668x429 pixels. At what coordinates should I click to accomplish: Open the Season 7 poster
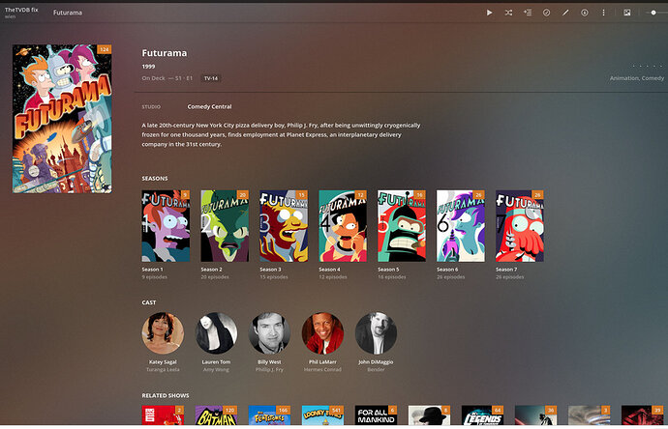pos(519,226)
